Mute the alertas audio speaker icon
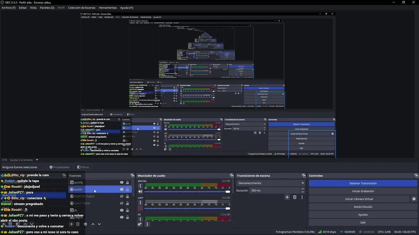The width and height of the screenshot is (419, 235). (x=140, y=192)
